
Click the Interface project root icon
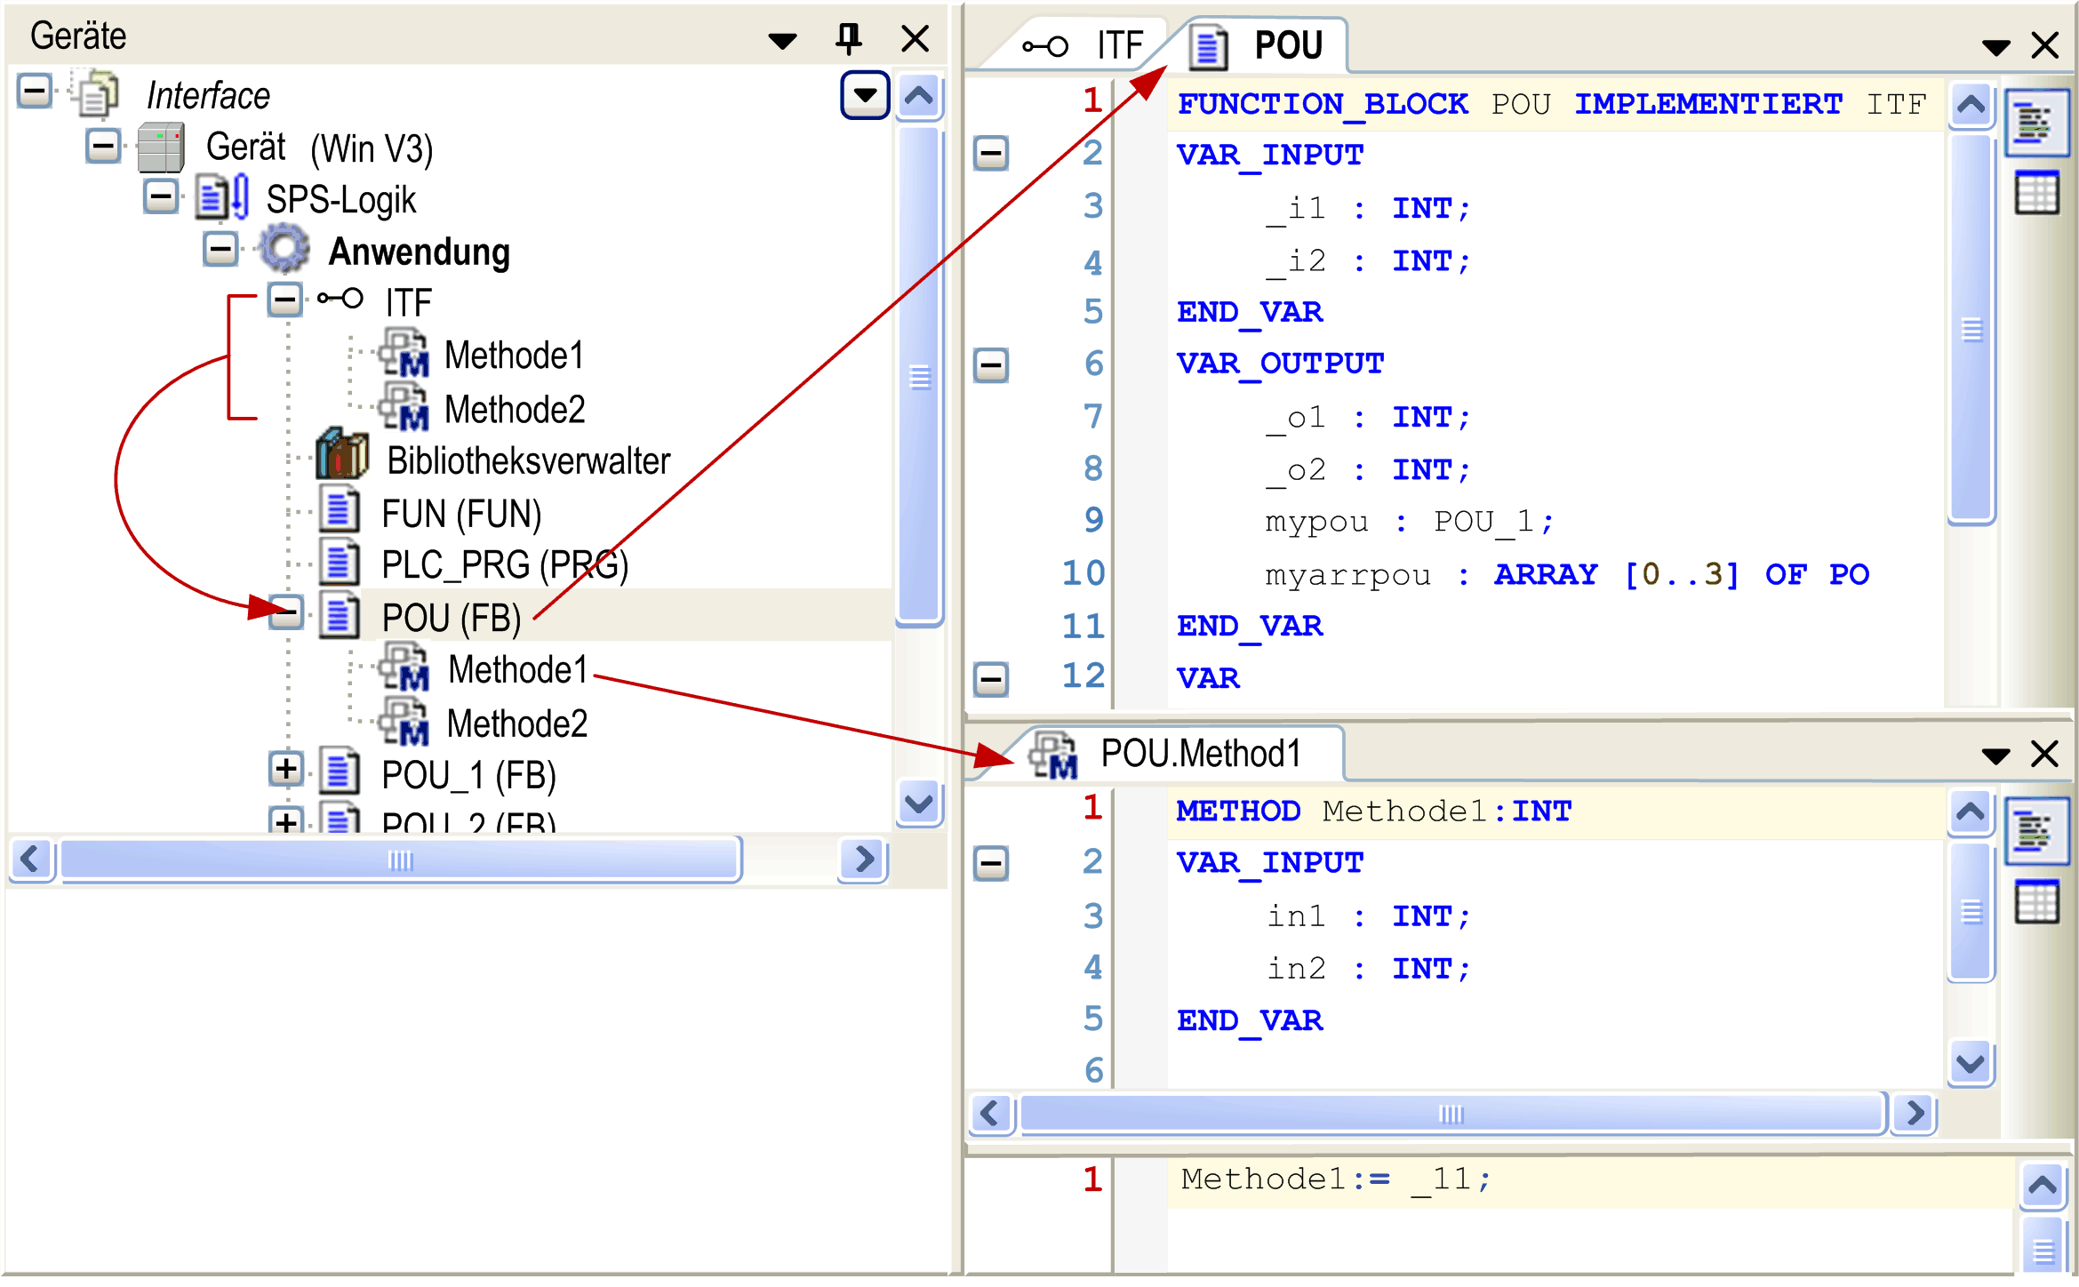[96, 94]
